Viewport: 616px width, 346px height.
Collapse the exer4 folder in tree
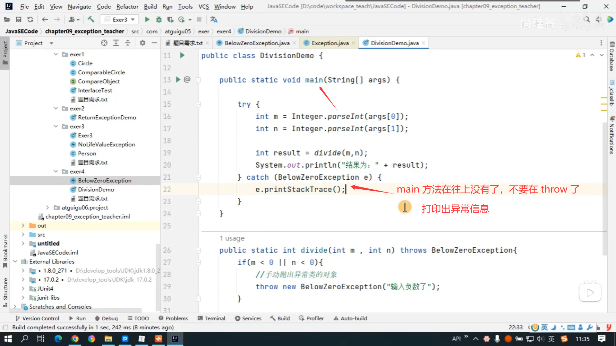pos(56,171)
